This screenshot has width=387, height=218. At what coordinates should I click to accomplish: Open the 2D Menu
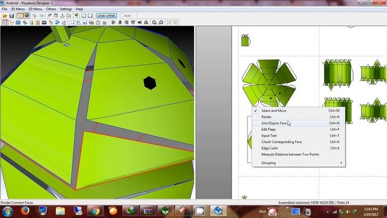coord(35,9)
